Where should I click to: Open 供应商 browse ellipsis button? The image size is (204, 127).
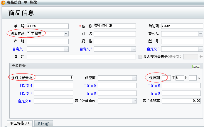[134, 78]
